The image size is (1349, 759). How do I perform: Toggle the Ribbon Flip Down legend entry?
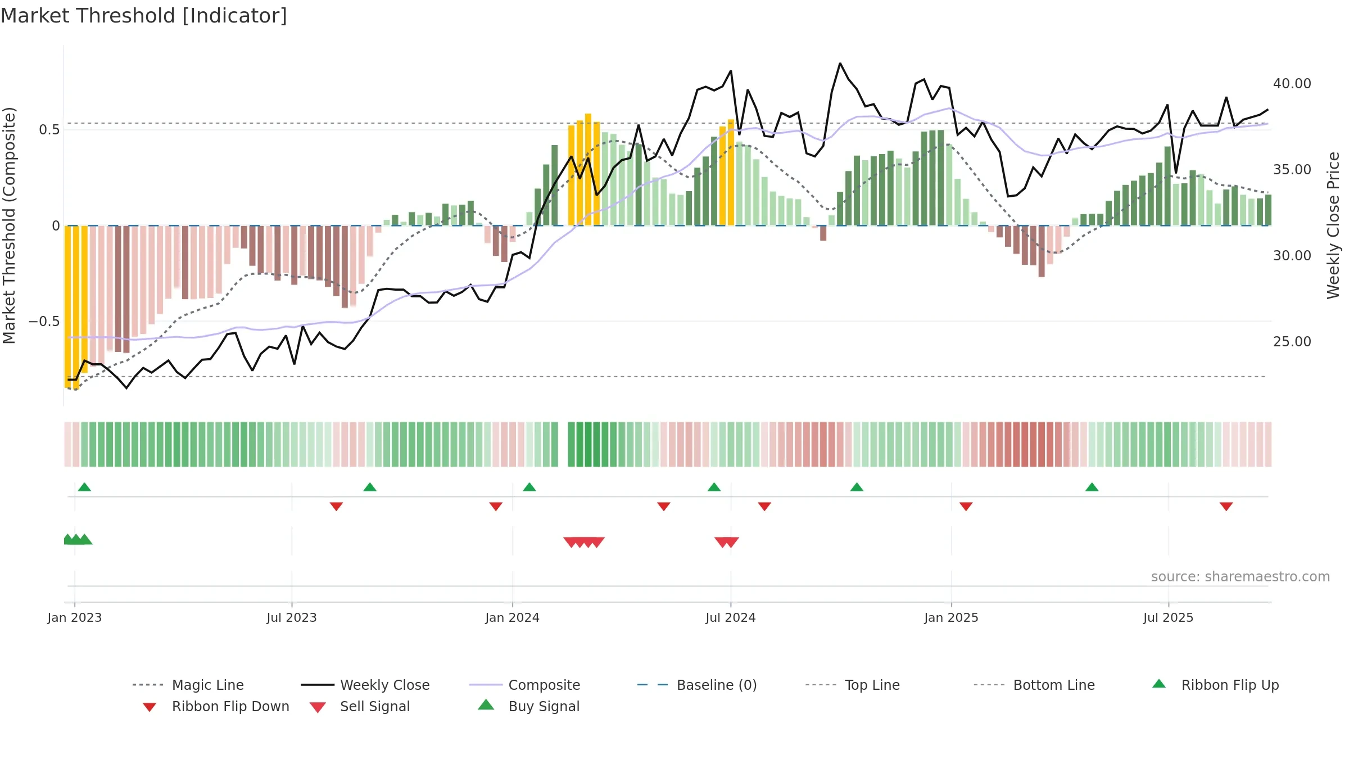point(215,706)
